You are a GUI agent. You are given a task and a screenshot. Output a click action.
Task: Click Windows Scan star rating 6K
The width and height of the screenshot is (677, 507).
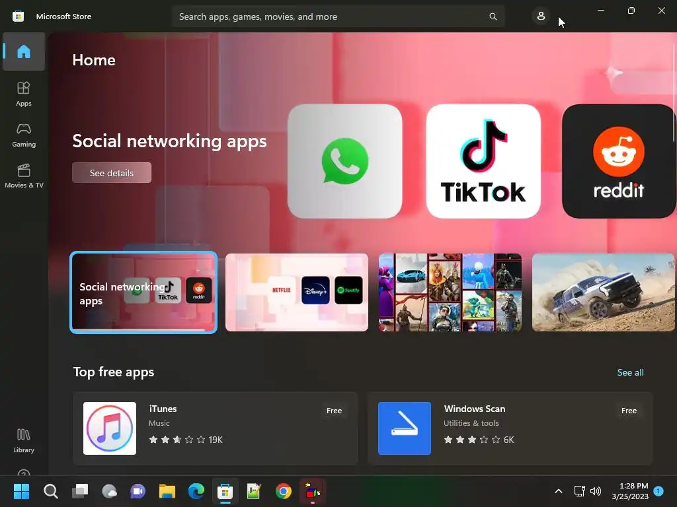pos(479,440)
